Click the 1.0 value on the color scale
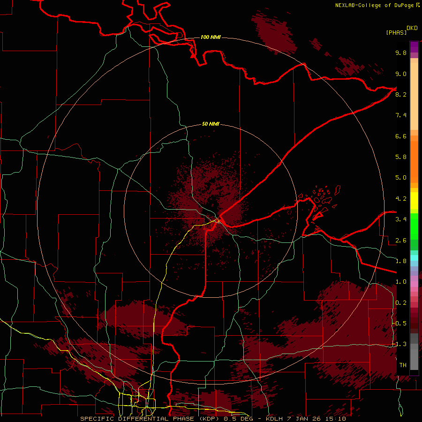422x422 pixels. 401,282
